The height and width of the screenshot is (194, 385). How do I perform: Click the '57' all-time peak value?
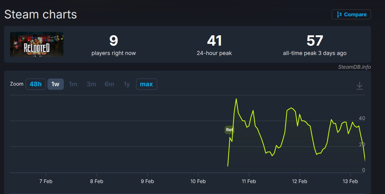pos(315,41)
